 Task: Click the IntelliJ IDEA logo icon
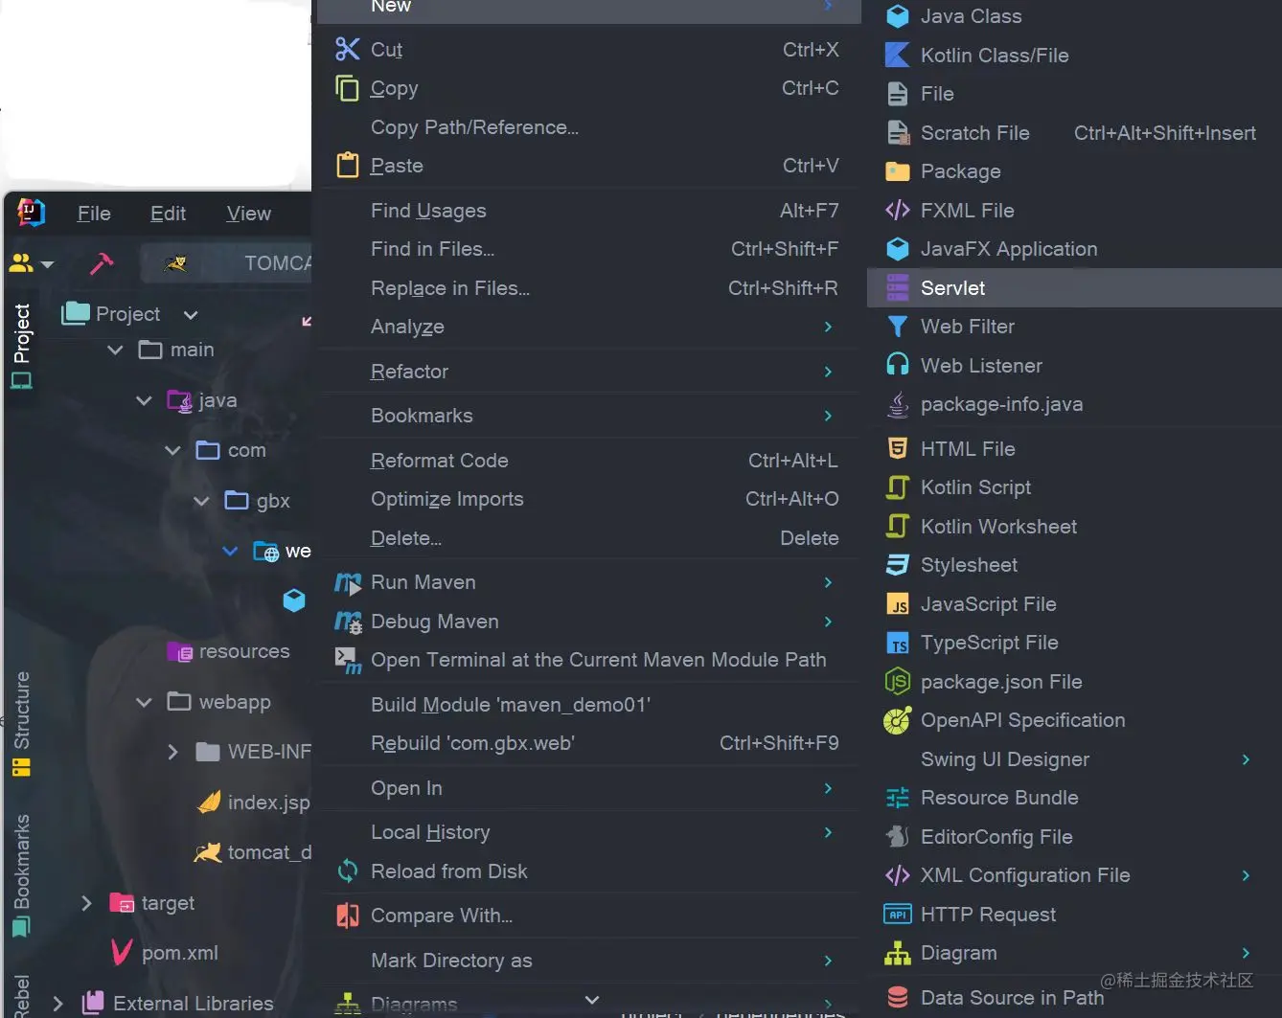[x=31, y=213]
